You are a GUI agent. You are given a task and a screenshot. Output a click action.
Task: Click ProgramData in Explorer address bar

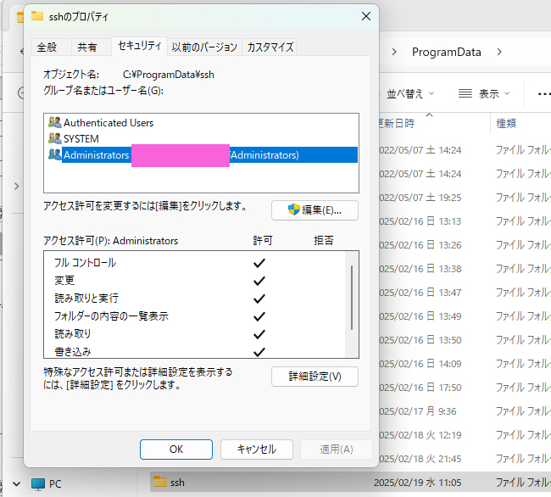(x=446, y=52)
